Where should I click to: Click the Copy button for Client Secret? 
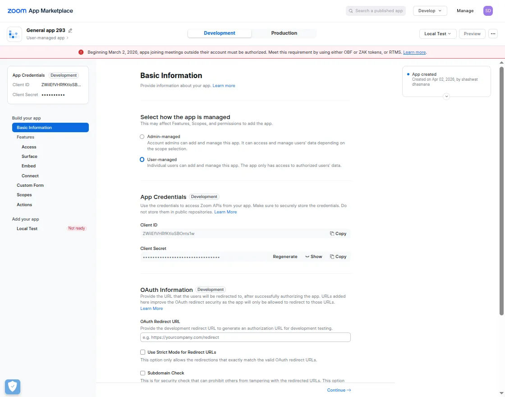338,257
